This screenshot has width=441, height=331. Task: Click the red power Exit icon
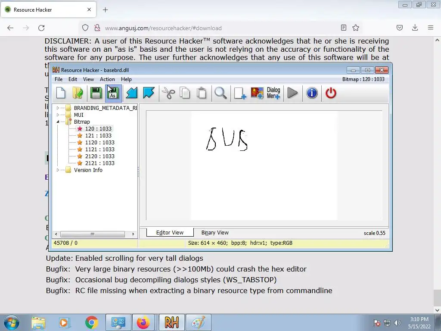[x=331, y=93]
